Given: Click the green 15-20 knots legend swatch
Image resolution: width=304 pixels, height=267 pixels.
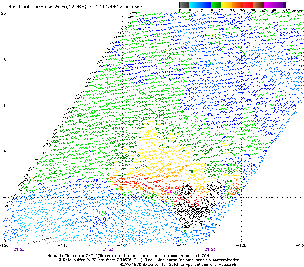Looking at the screenshot, I should (x=216, y=5).
